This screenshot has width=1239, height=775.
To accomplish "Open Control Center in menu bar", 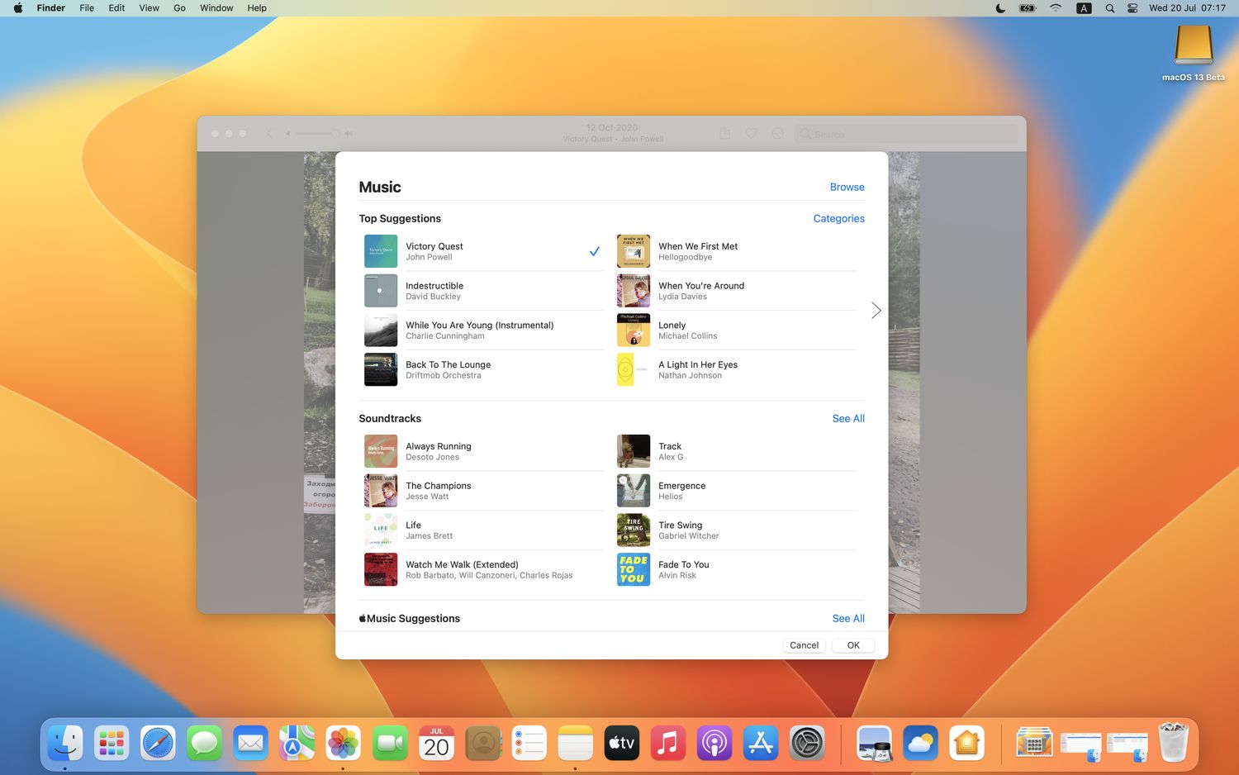I will click(x=1132, y=8).
